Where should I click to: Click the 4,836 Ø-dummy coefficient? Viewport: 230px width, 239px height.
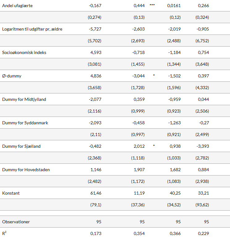[96, 76]
